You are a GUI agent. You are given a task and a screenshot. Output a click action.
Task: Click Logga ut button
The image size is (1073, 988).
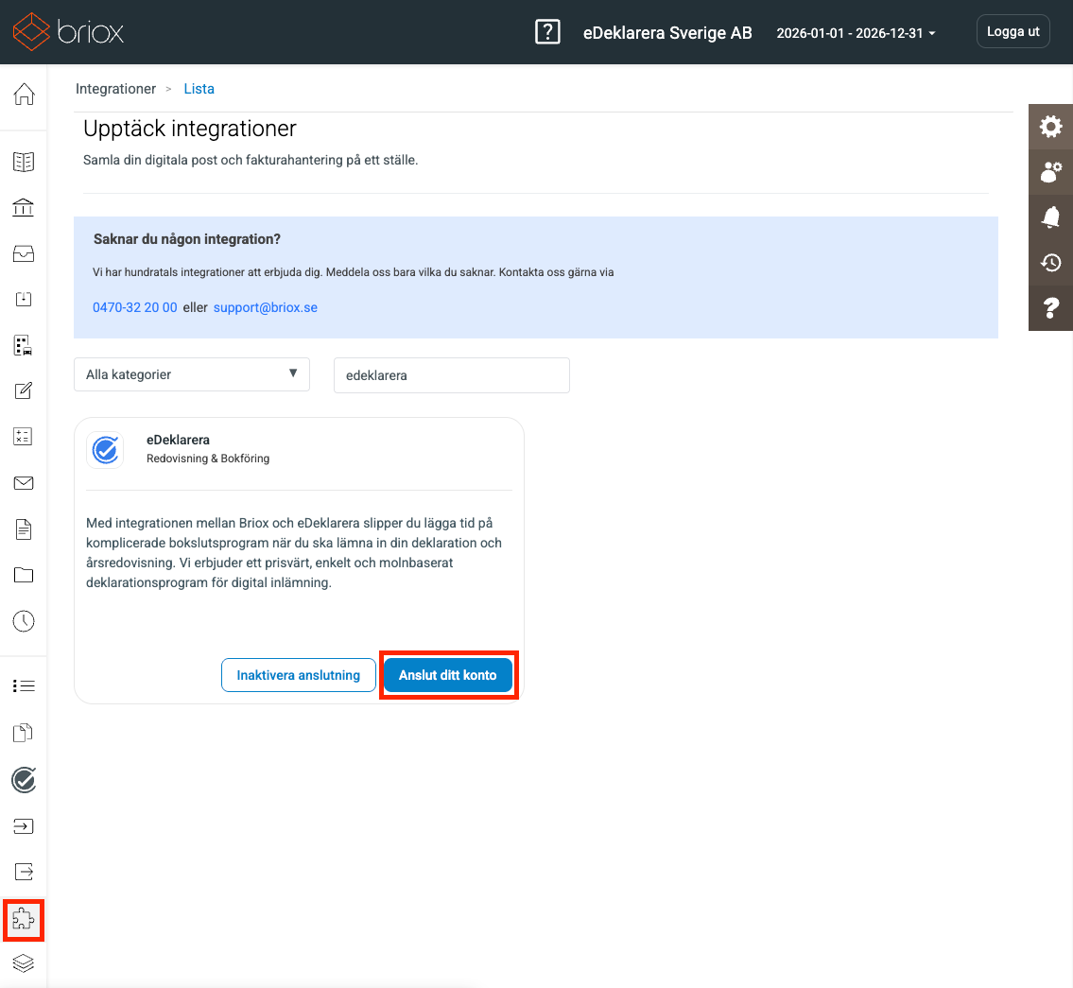(1012, 31)
